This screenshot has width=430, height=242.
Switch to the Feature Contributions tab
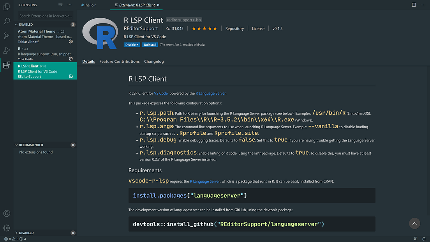pyautogui.click(x=119, y=61)
